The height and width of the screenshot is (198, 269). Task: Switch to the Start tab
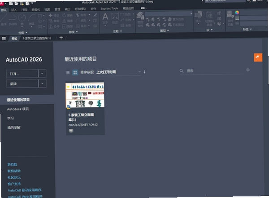click(14, 39)
